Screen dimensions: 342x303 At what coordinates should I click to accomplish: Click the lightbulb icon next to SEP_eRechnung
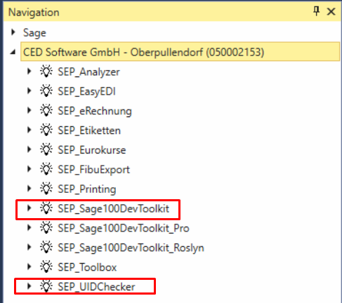(46, 110)
